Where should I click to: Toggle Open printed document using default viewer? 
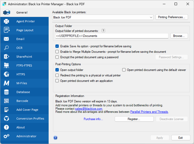point(124,70)
